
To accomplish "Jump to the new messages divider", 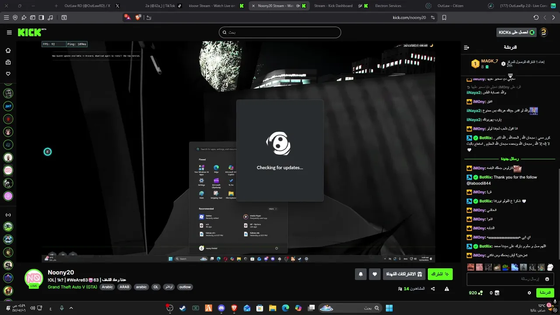I will click(x=510, y=159).
